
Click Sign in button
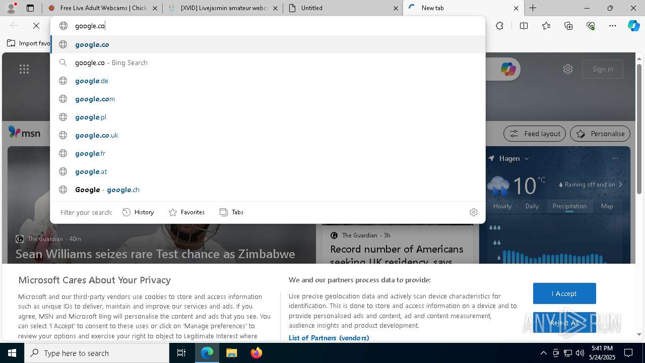coord(603,69)
